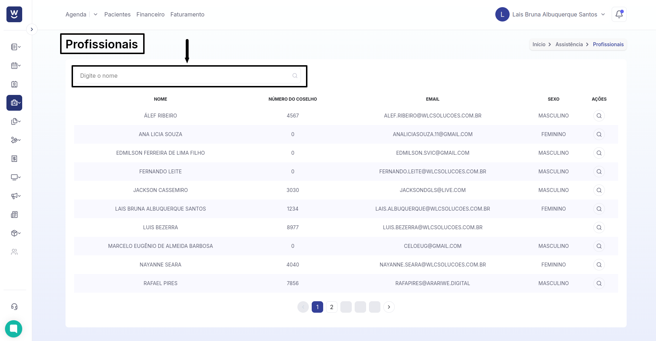View details for JACKSON CASSEMIRO

(599, 190)
